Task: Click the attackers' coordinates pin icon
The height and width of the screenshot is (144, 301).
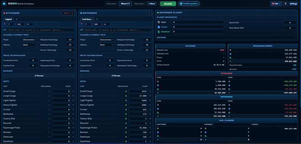Action: pyautogui.click(x=5, y=24)
